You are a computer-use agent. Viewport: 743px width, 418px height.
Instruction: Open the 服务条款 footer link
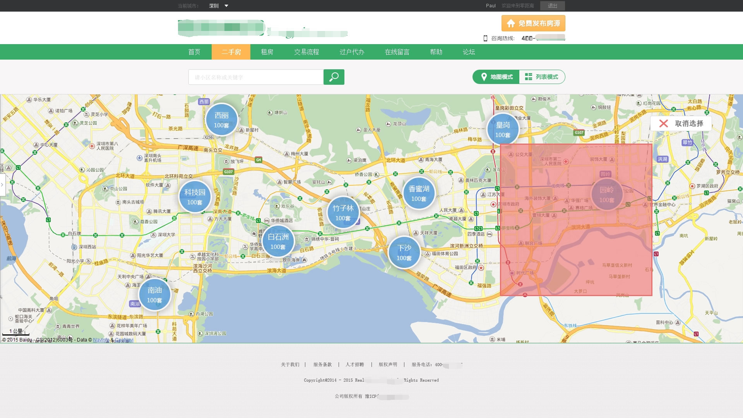[x=323, y=365]
